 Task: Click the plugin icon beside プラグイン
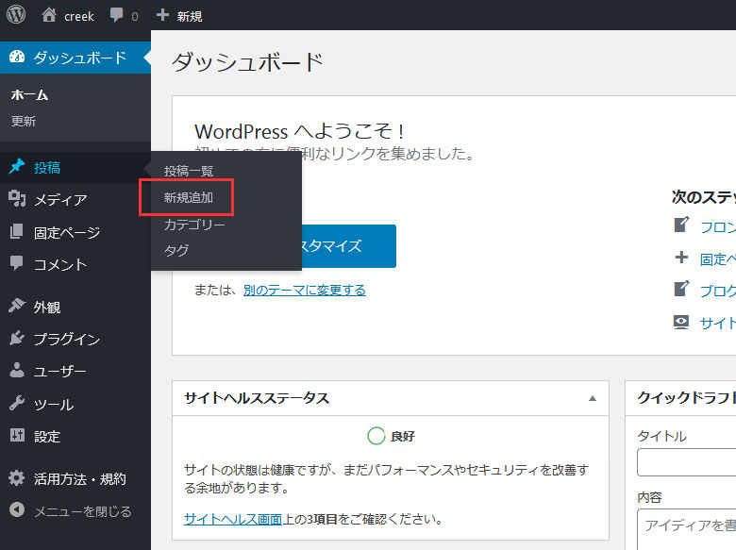coord(17,338)
